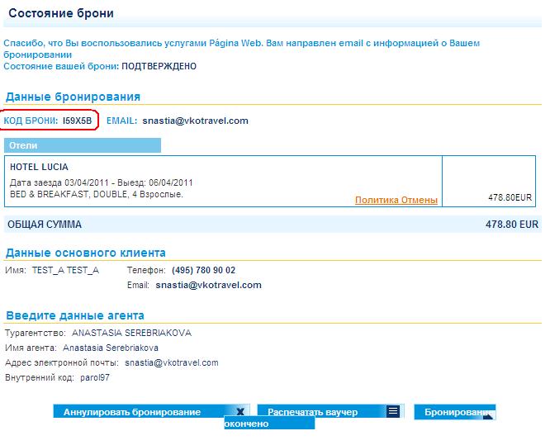This screenshot has height=445, width=550.
Task: Click the main client email address
Action: coord(208,285)
